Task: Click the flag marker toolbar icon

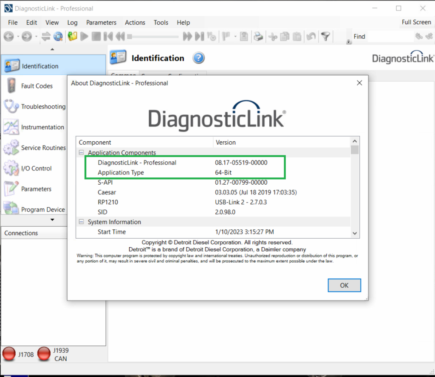Action: point(226,37)
